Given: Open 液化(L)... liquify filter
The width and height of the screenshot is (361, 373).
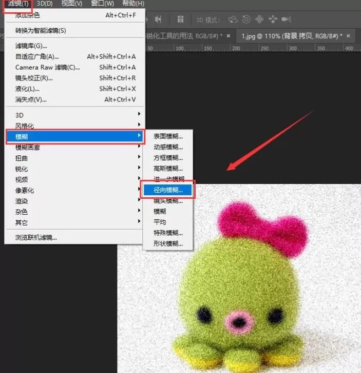Looking at the screenshot, I should (x=74, y=89).
